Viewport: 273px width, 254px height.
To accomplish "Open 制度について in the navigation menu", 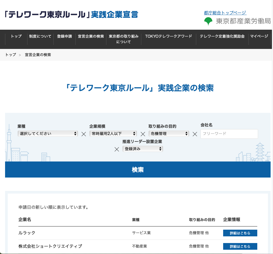I will [40, 36].
